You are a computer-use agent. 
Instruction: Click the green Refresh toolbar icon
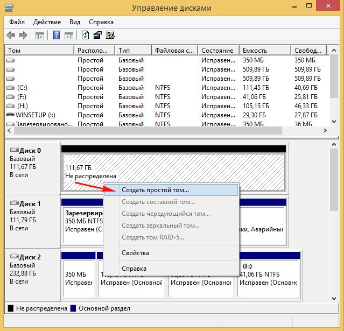(x=86, y=36)
